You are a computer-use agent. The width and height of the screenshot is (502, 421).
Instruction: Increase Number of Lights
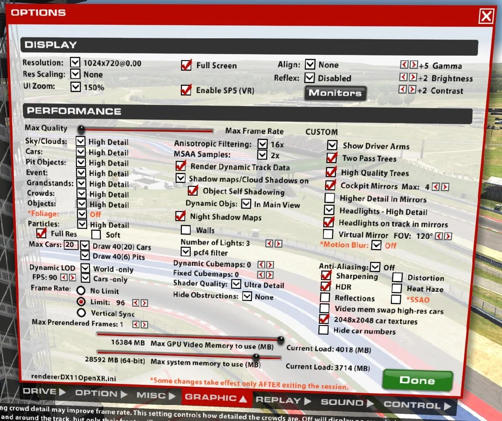(x=278, y=244)
